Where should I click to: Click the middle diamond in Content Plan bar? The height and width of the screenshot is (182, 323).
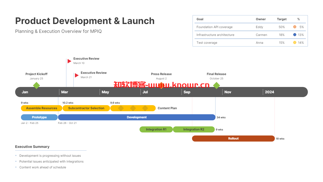(133, 108)
